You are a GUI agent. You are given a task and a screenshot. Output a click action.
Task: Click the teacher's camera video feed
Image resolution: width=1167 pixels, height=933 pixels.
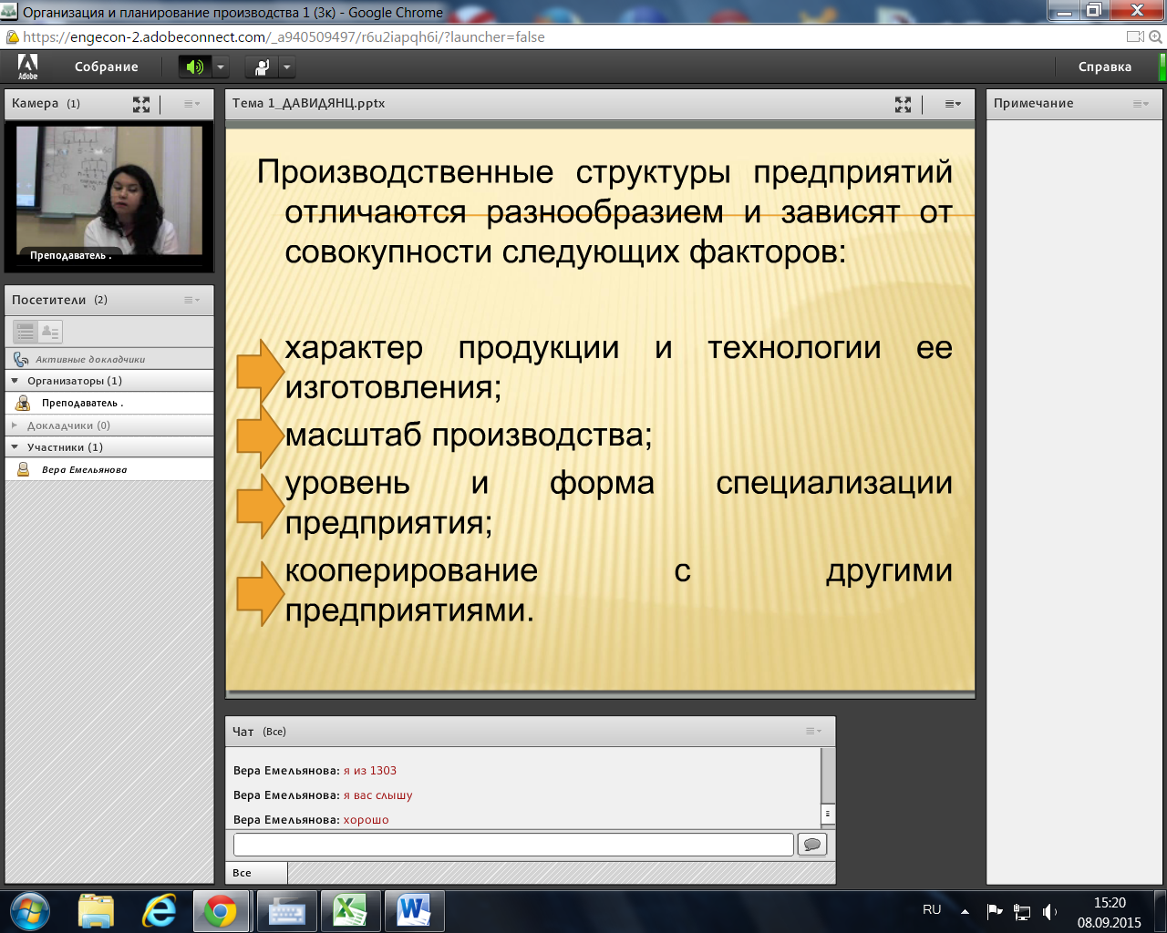109,191
